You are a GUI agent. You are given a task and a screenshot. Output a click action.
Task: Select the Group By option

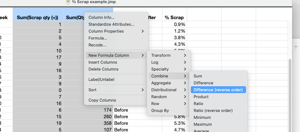160,111
